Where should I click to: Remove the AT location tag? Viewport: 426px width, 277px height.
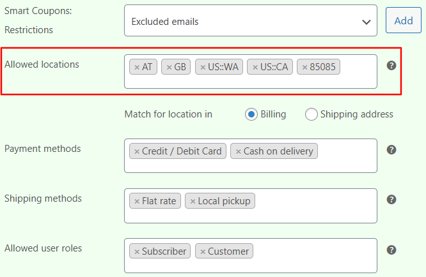point(137,67)
